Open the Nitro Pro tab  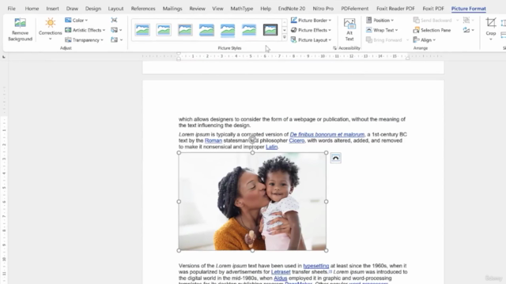(x=323, y=9)
